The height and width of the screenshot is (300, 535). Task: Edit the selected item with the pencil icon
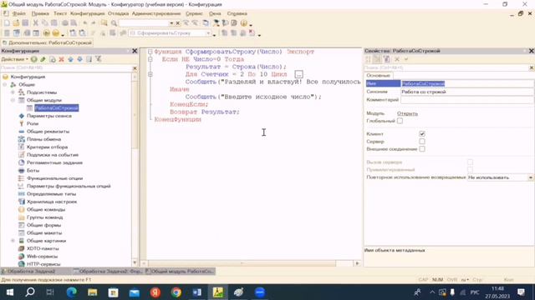point(43,59)
